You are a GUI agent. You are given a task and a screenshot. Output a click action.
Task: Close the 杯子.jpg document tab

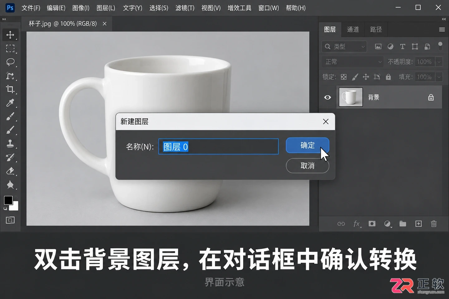click(x=105, y=24)
